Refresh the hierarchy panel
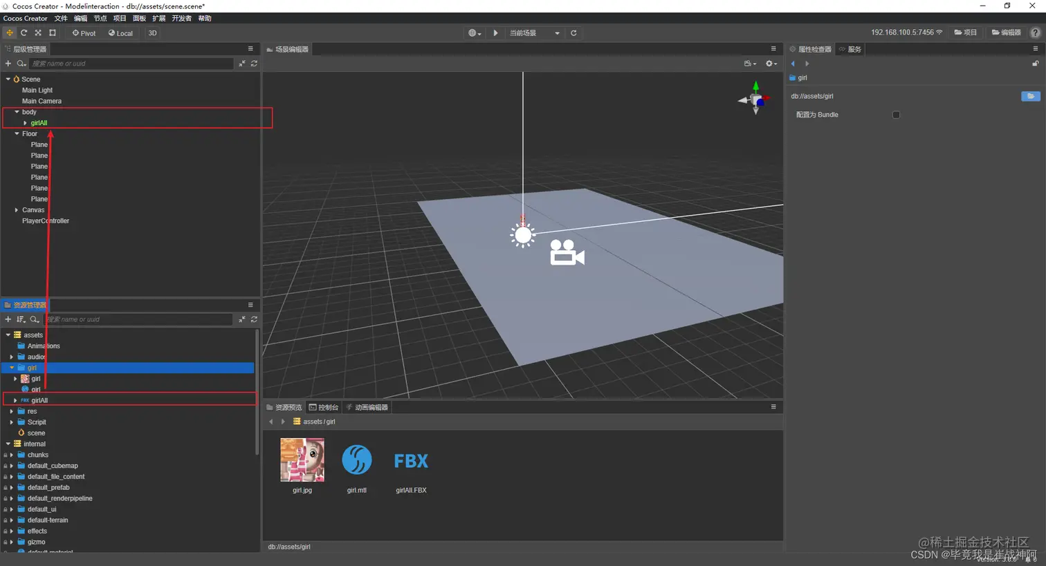Image resolution: width=1046 pixels, height=566 pixels. [254, 64]
